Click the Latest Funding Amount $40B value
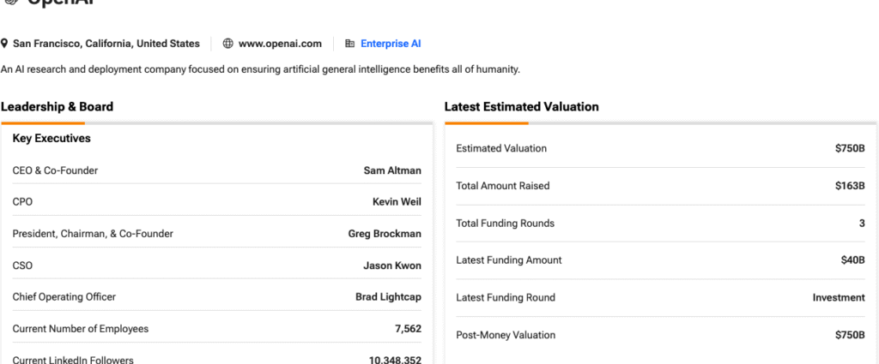 tap(852, 260)
